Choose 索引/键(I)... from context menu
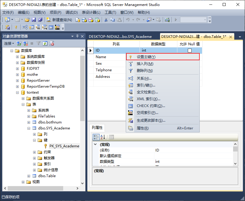 pos(163,85)
